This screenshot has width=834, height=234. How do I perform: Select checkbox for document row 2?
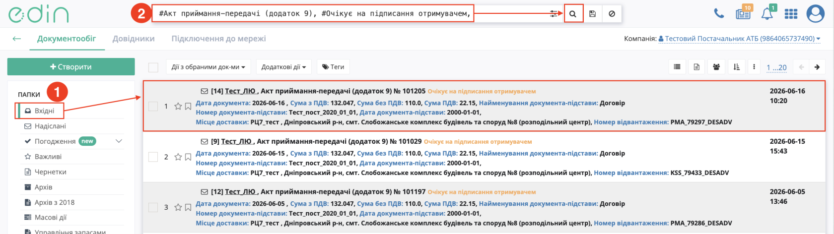point(153,157)
